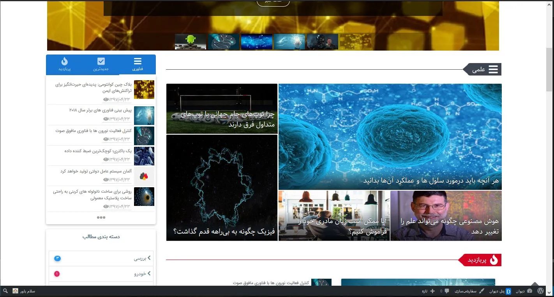Open the Divan dashboard icon in admin bar

(x=530, y=291)
